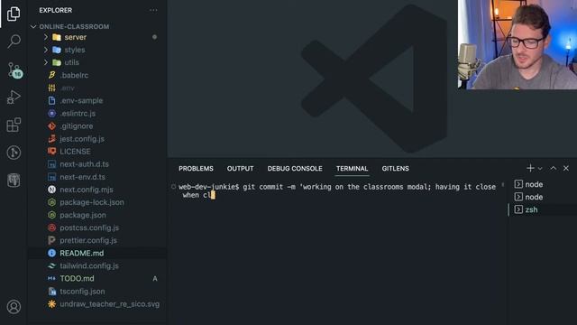The image size is (577, 325).
Task: Click the new terminal plus icon
Action: point(530,169)
